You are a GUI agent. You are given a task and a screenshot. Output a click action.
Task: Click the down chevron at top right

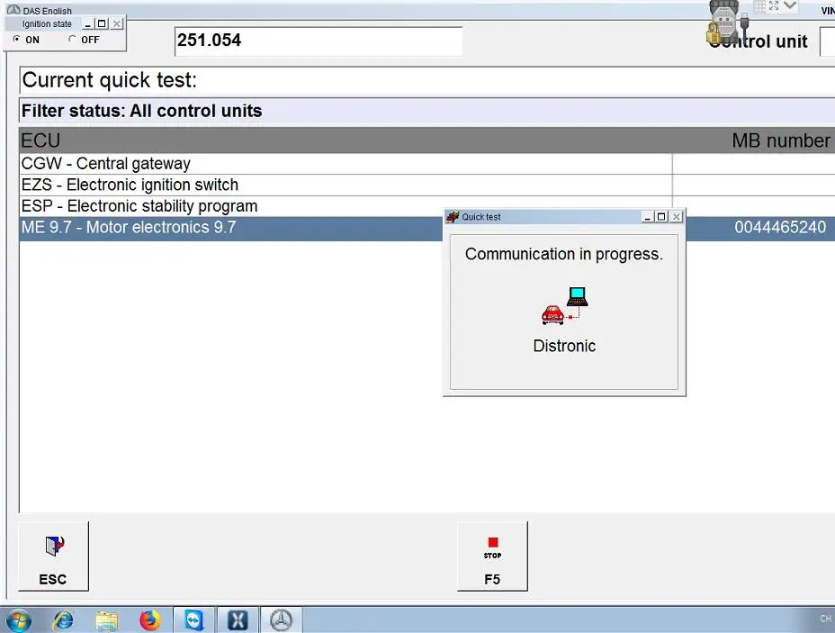[x=790, y=5]
